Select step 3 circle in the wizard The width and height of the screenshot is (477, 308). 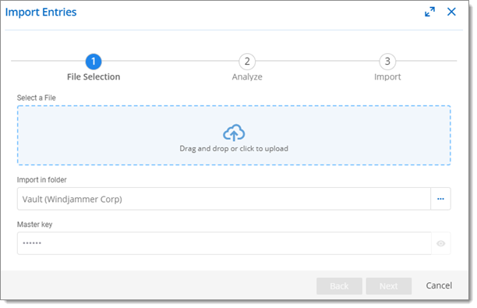pyautogui.click(x=387, y=62)
